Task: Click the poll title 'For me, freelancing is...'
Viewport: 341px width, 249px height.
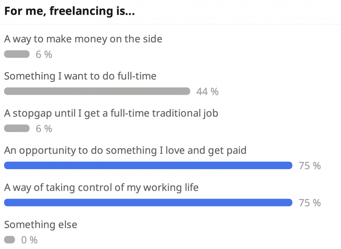Action: click(70, 11)
